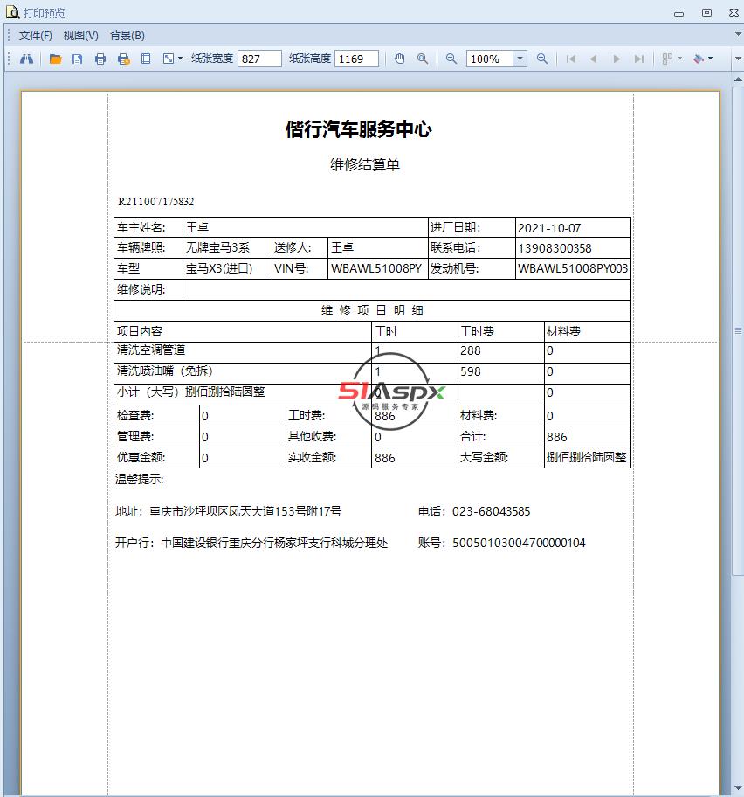
Task: Click the print preview app icon in title bar
Action: click(x=12, y=12)
